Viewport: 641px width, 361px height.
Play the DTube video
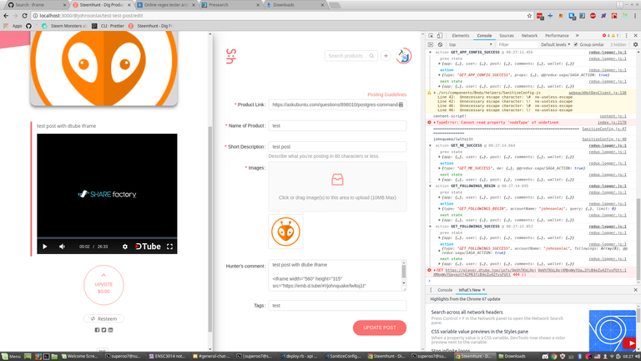[x=45, y=247]
